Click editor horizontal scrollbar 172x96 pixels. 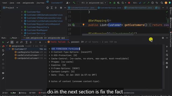point(108,35)
